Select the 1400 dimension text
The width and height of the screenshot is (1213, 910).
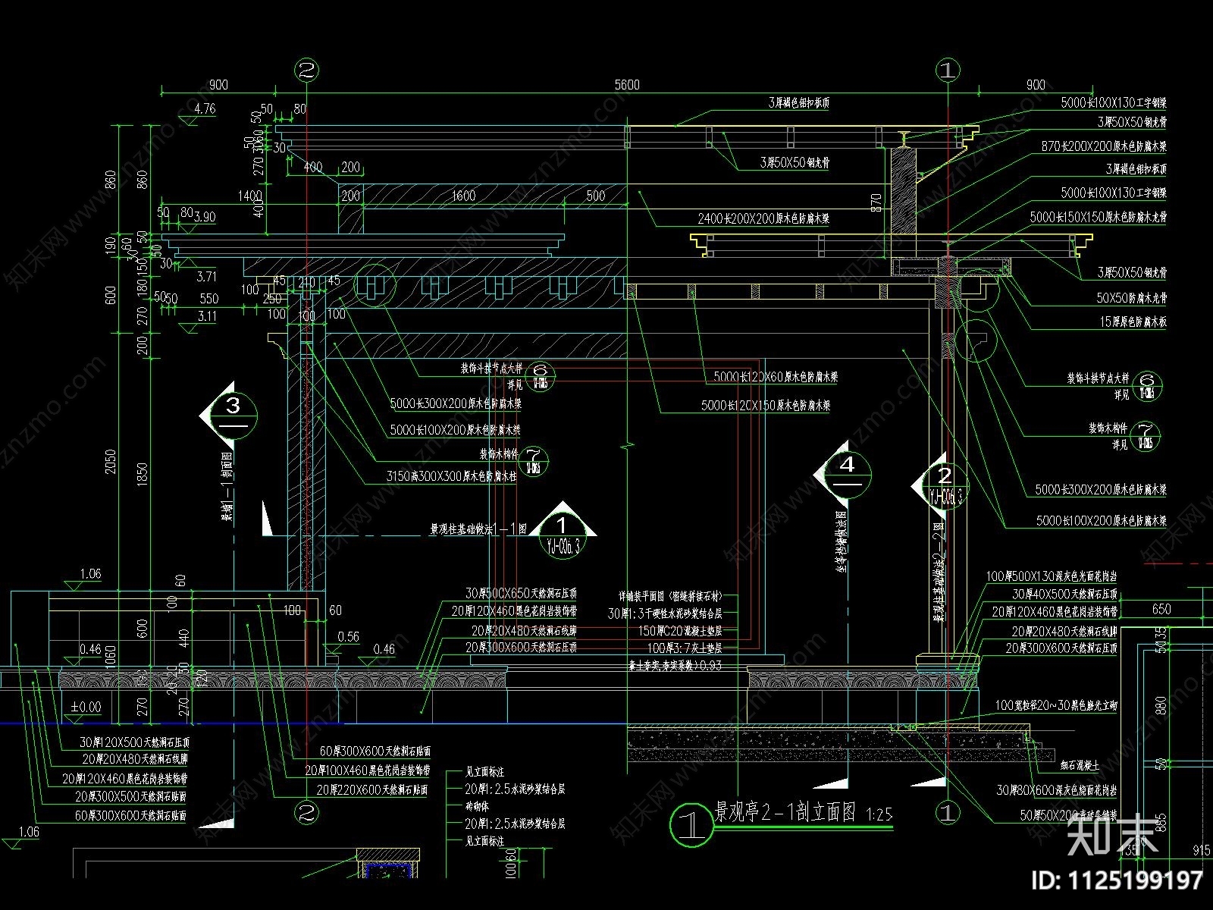250,196
